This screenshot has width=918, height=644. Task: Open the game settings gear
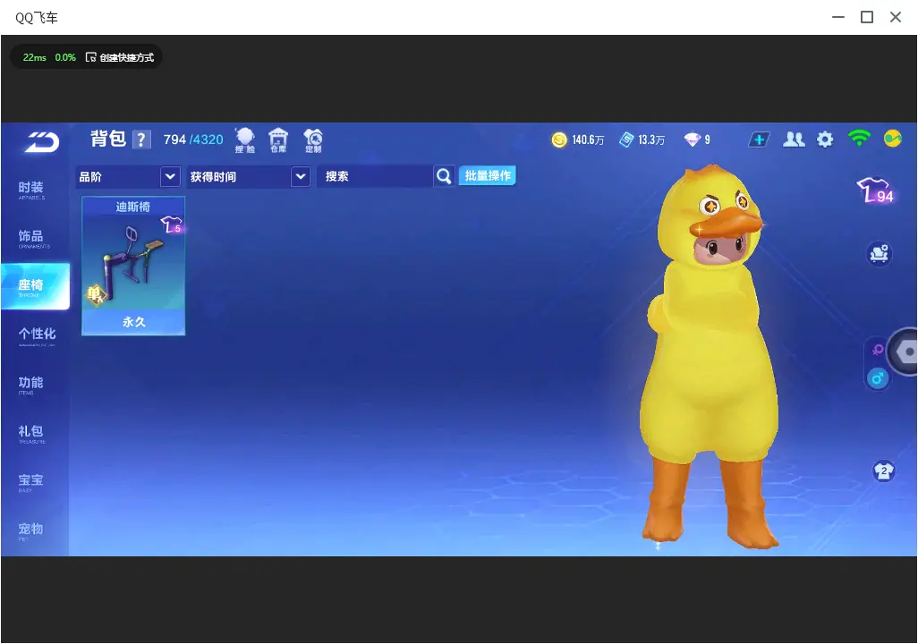coord(825,140)
